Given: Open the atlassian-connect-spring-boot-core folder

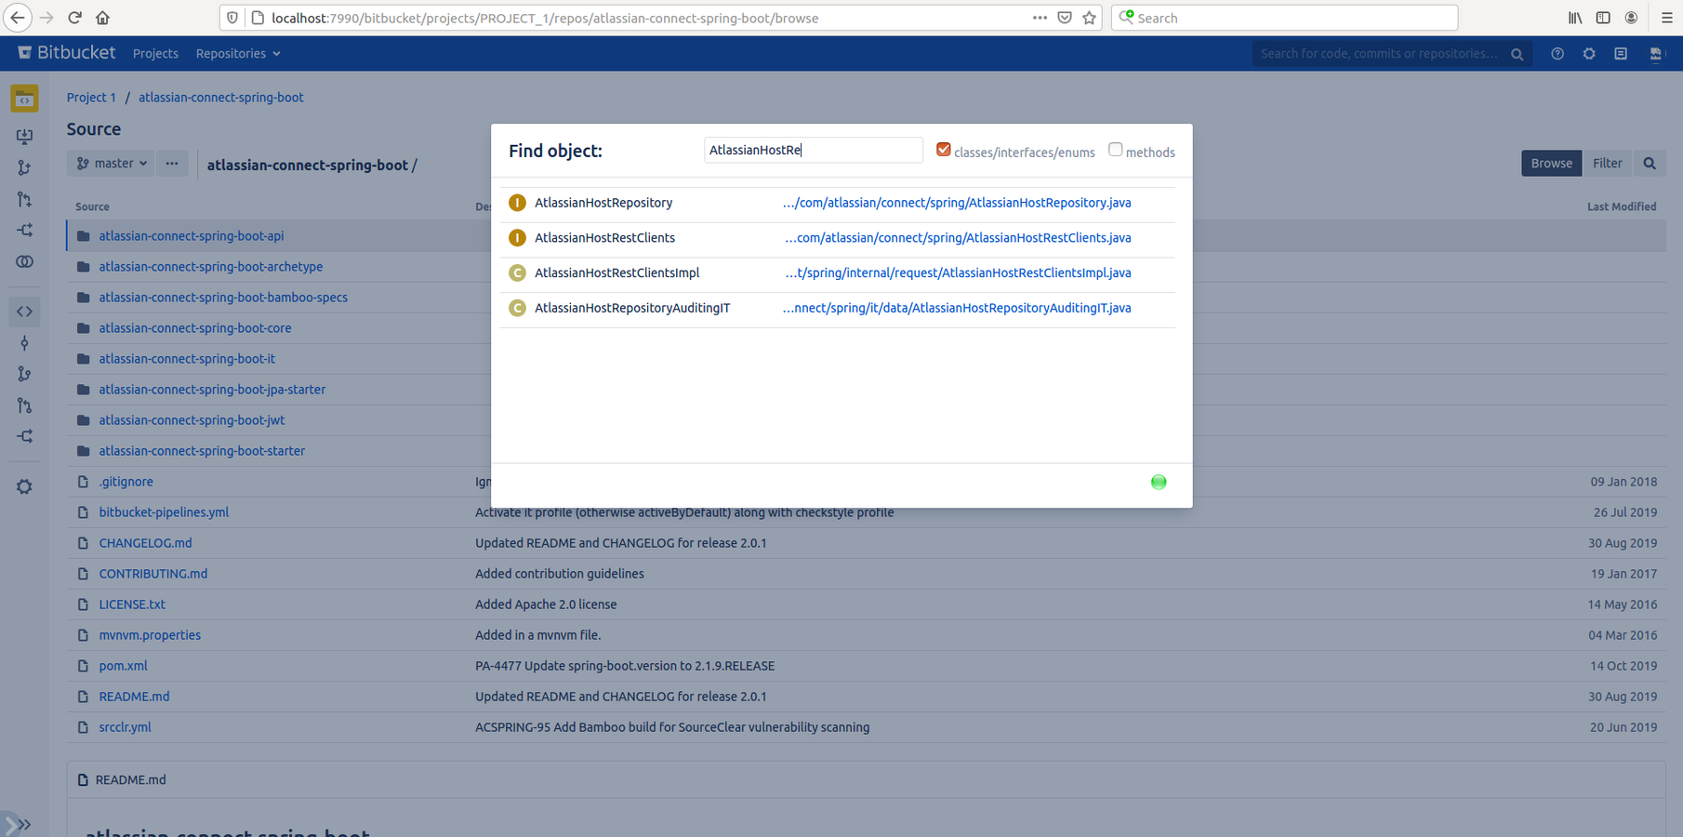Looking at the screenshot, I should [195, 328].
